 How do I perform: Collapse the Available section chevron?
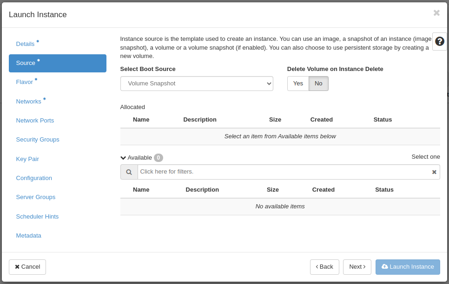(123, 158)
